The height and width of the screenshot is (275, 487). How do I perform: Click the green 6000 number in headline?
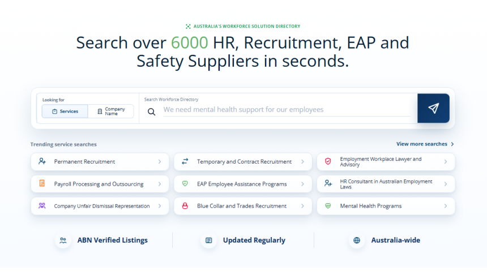[x=190, y=42]
